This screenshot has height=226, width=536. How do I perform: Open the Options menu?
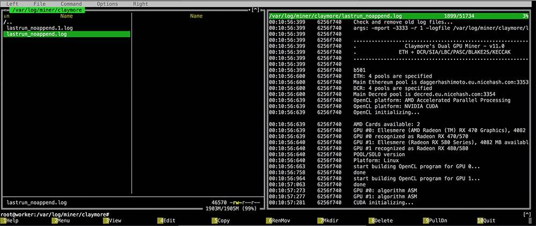[107, 4]
